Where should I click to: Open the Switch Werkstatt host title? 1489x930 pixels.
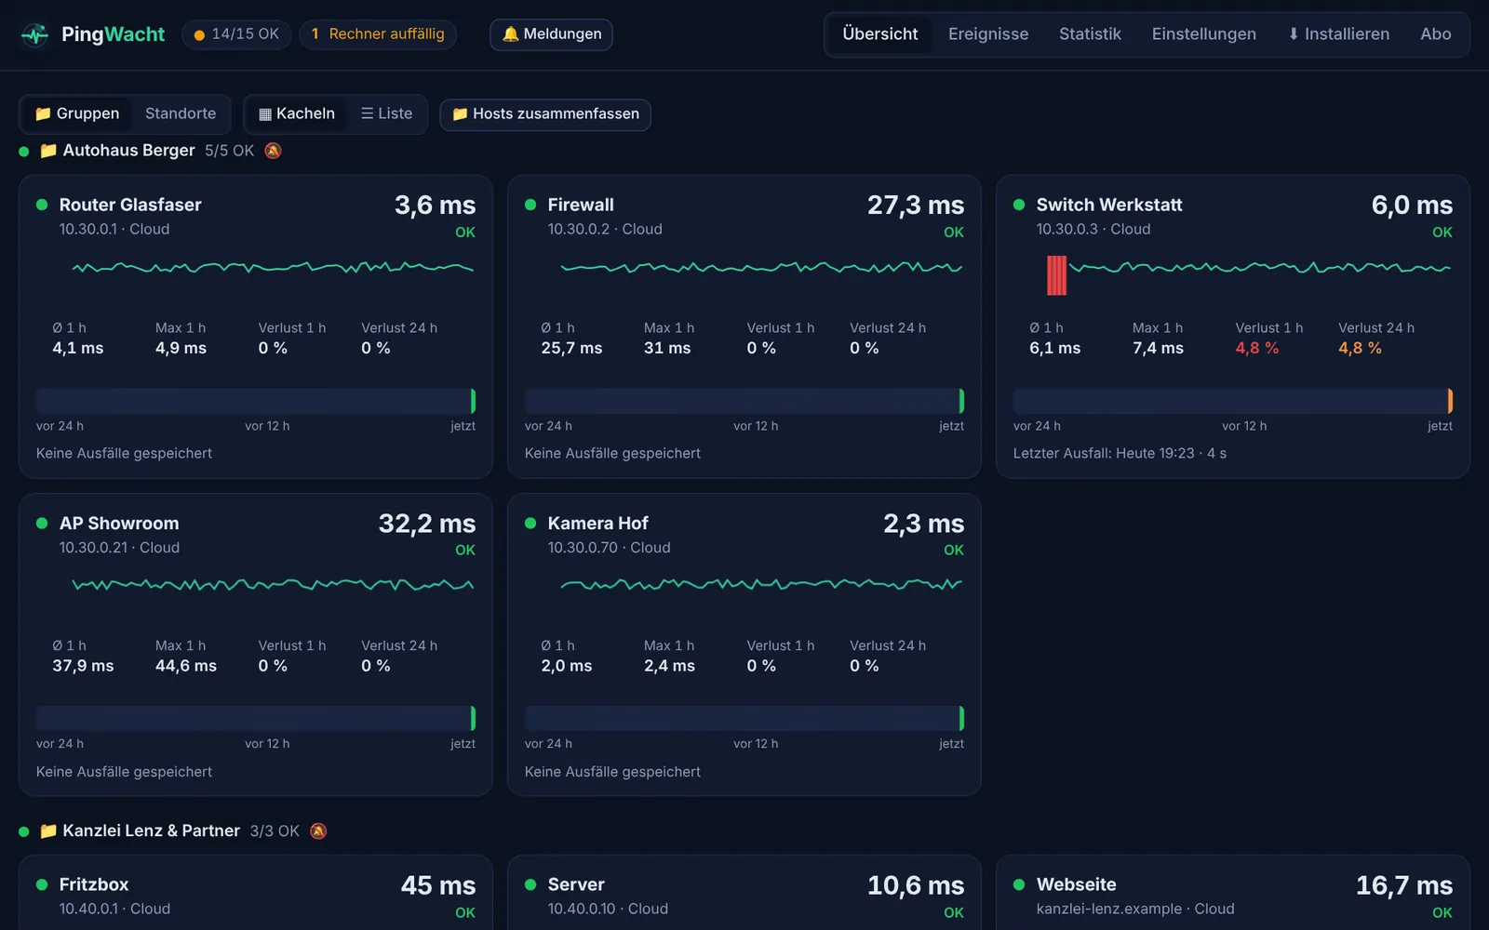point(1109,205)
